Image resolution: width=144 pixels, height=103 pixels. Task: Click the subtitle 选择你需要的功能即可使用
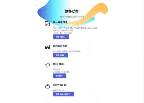tap(72, 17)
